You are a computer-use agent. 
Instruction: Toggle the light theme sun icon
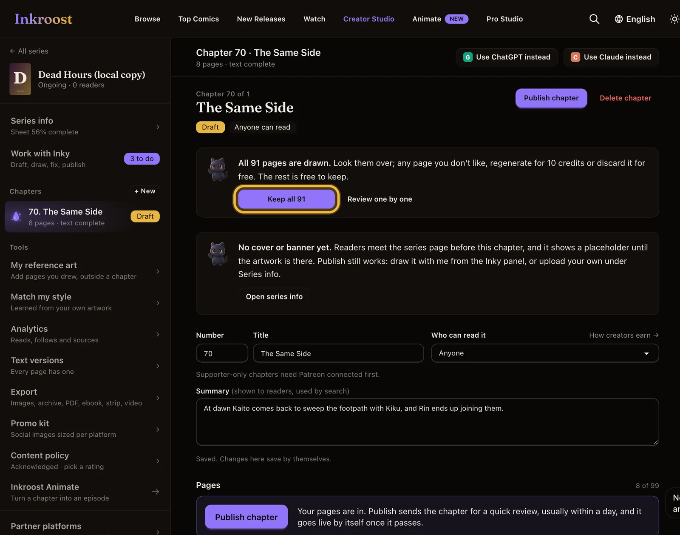point(674,19)
